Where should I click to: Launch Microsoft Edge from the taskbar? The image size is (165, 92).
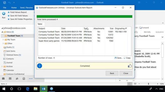(28, 89)
